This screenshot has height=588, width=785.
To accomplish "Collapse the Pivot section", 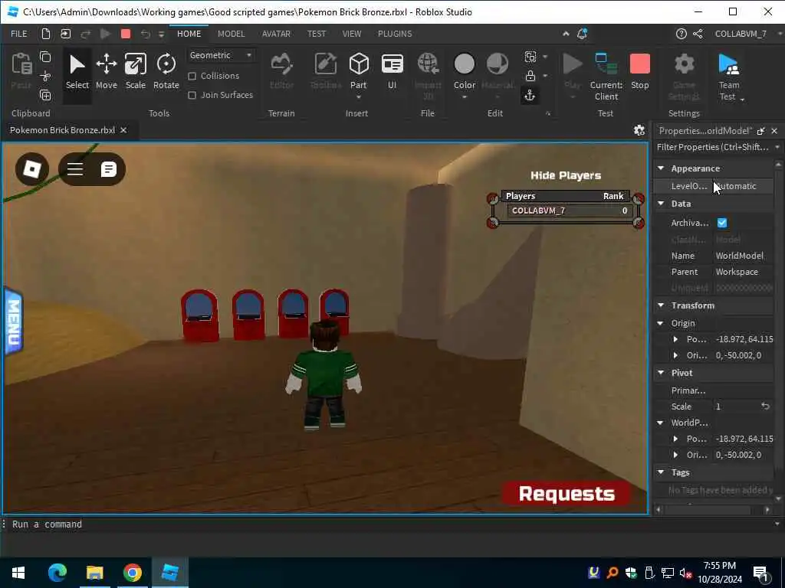I will [661, 373].
